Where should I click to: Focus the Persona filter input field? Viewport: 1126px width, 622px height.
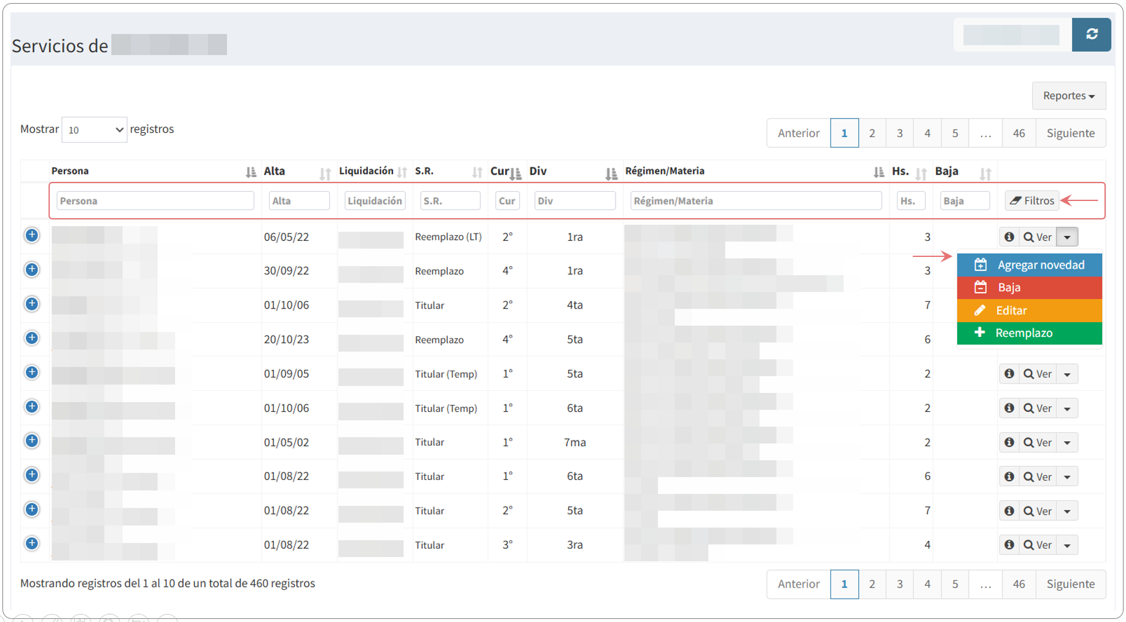(155, 201)
